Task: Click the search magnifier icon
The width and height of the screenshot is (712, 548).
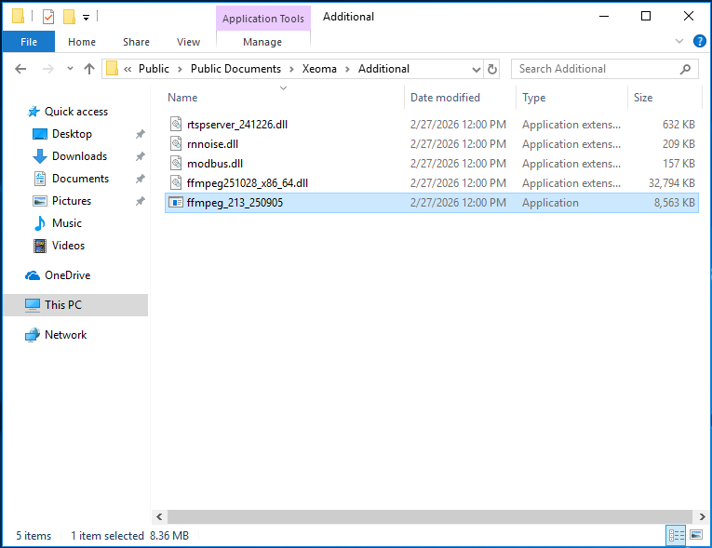Action: point(685,69)
